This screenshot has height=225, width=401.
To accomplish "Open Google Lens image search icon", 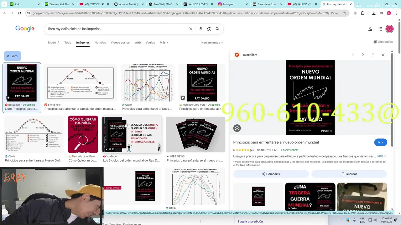I will (209, 29).
